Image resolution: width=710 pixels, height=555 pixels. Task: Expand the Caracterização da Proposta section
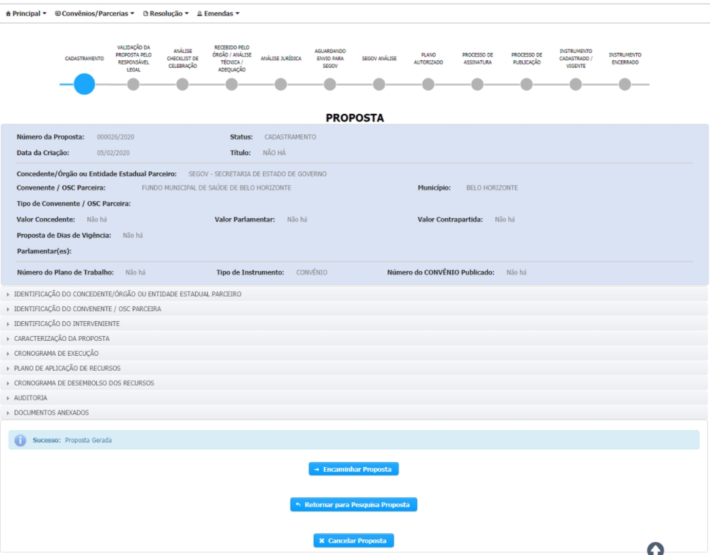[62, 338]
